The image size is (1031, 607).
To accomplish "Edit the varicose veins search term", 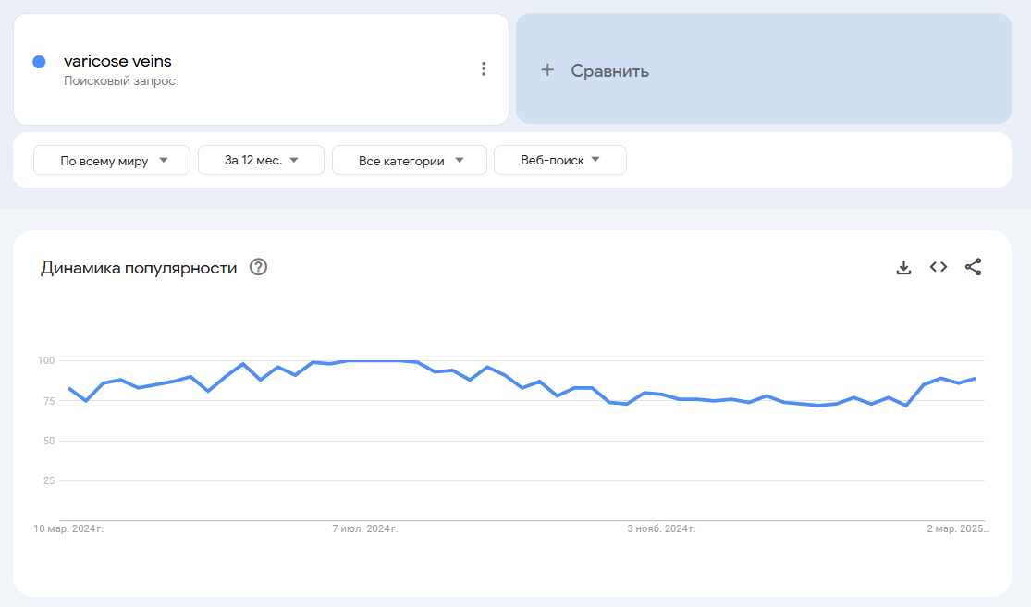I will [x=117, y=61].
